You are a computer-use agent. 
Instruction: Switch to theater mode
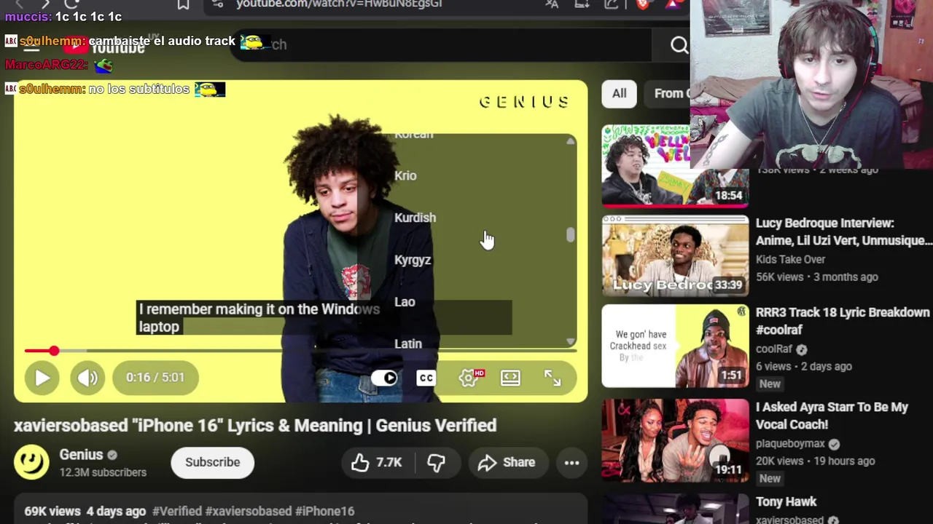[510, 378]
